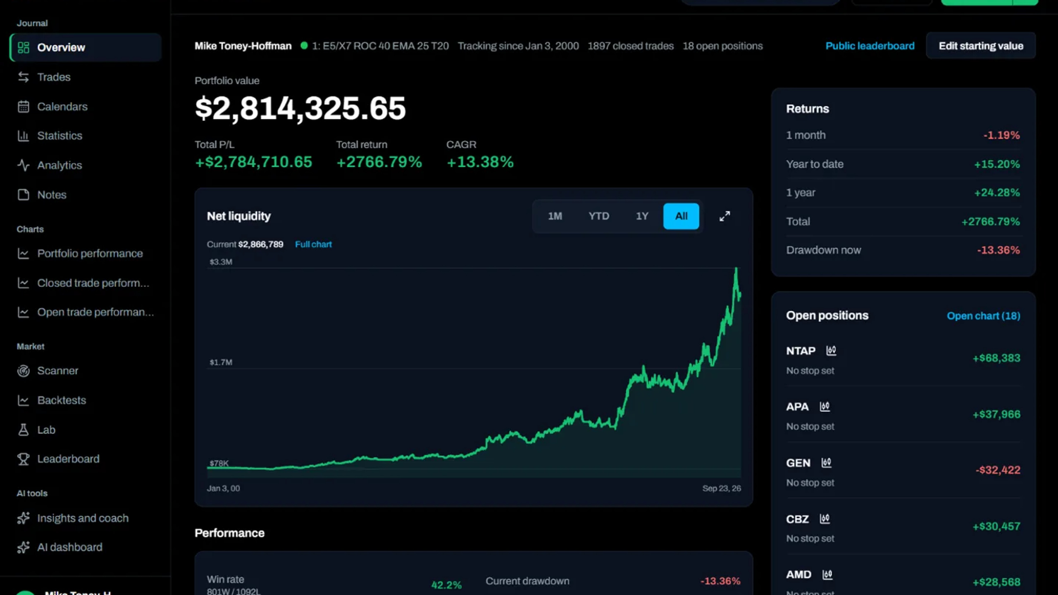Click the GEN -$32,422 loss value
The width and height of the screenshot is (1058, 595).
998,470
